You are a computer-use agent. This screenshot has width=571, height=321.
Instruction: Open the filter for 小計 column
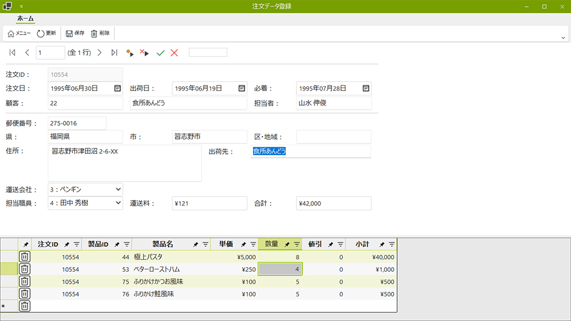coord(391,245)
